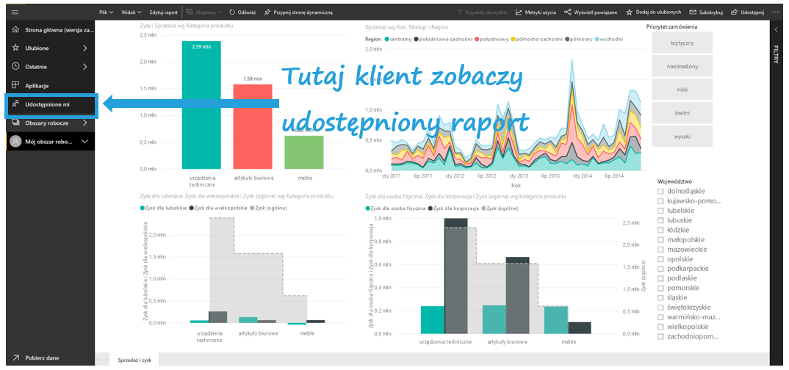Click Odśwież to refresh the report
The image size is (789, 370).
[x=242, y=12]
